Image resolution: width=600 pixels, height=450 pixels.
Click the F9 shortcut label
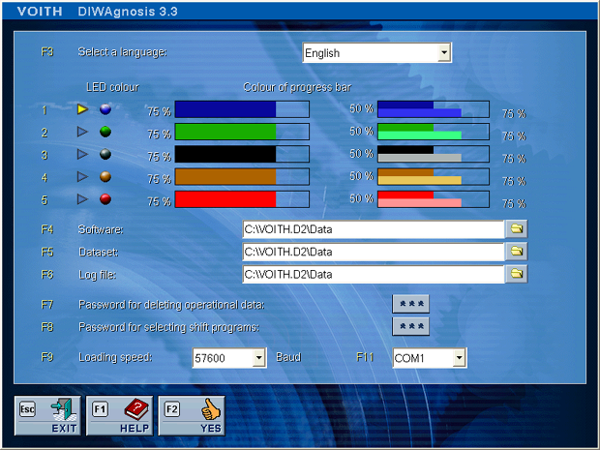(x=47, y=357)
